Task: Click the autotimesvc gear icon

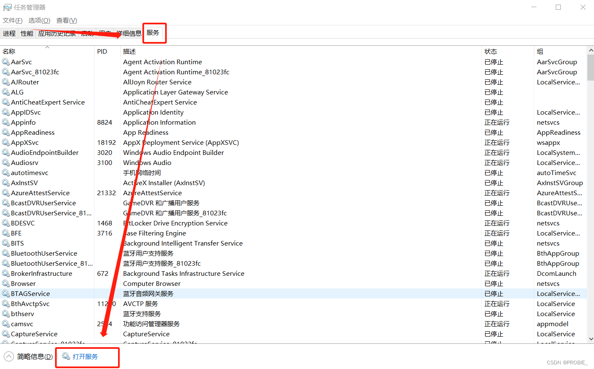Action: click(x=6, y=173)
